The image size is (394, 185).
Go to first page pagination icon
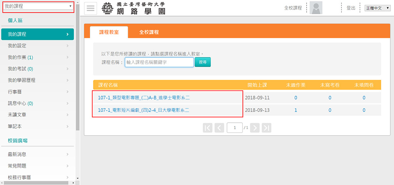point(208,128)
